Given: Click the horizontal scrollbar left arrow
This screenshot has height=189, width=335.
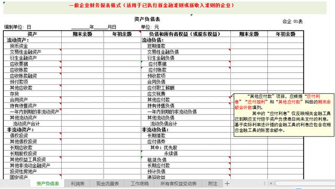Looking at the screenshot, I should click(x=271, y=183).
